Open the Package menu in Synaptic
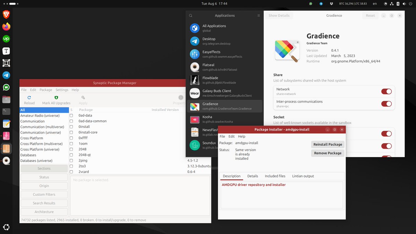The width and height of the screenshot is (416, 234). (x=46, y=90)
